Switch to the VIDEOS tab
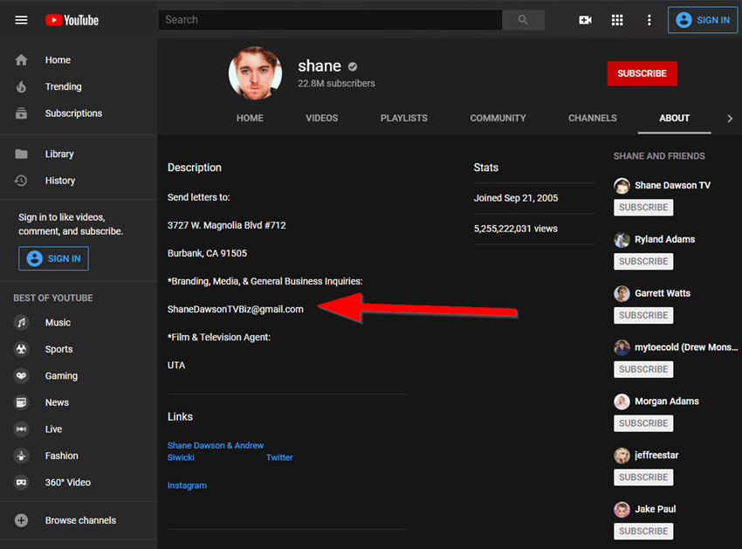742x549 pixels. pos(322,119)
